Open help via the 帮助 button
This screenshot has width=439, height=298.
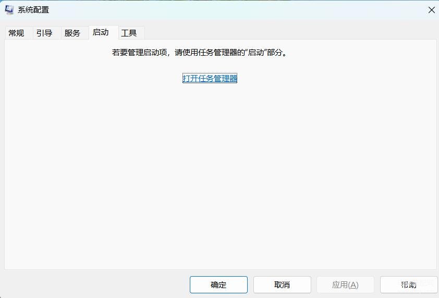click(408, 284)
